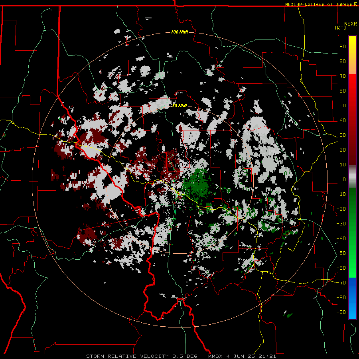Click the -60 value on velocity scale
This screenshot has height=359, width=359.
pos(341,268)
